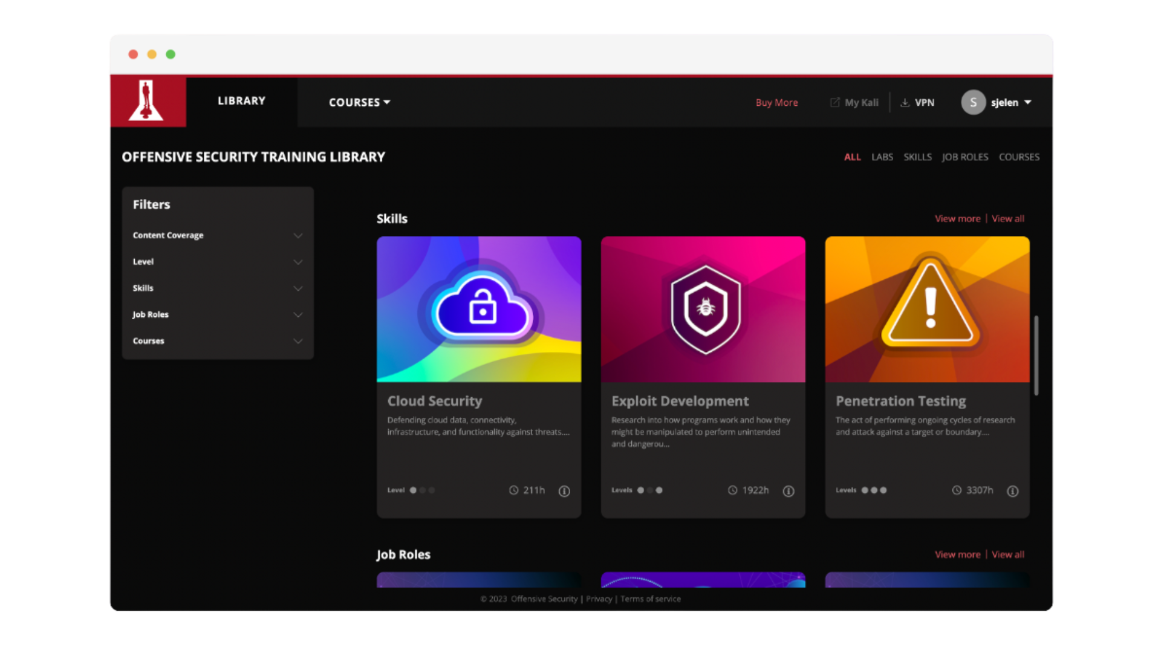
Task: Expand the Level filter
Action: 298,262
